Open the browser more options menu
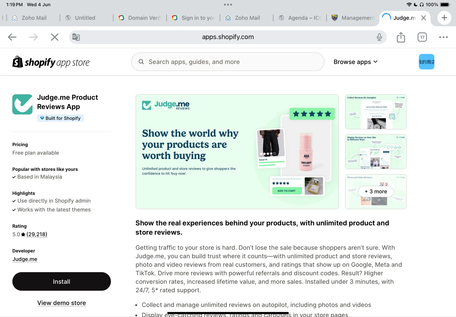Viewport: 456px width, 317px height. 443,37
